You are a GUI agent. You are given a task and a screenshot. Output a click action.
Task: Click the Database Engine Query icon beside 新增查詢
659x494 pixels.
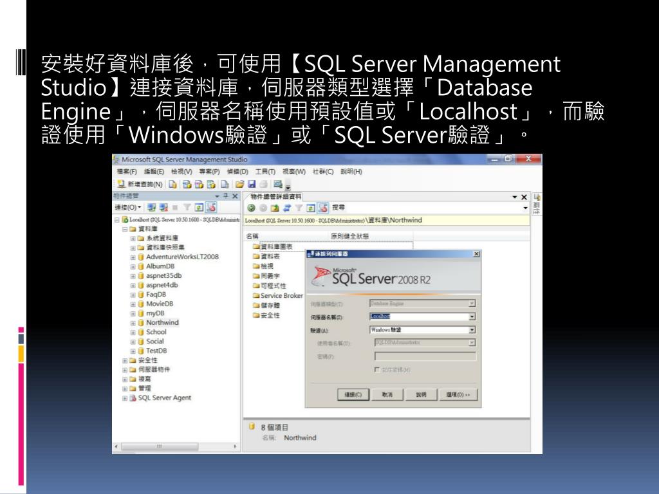[x=172, y=184]
